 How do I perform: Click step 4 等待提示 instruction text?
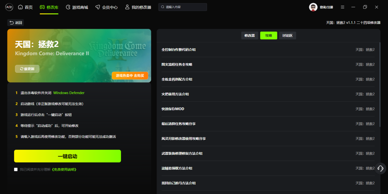click(49, 126)
